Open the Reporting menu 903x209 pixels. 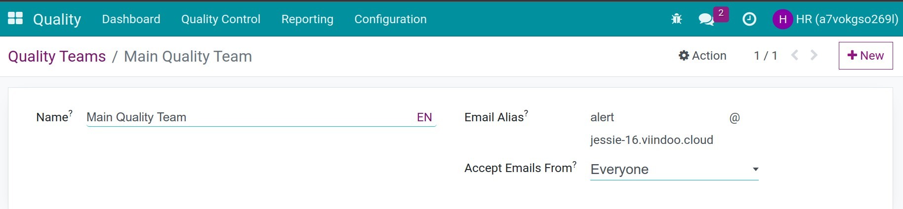point(307,19)
